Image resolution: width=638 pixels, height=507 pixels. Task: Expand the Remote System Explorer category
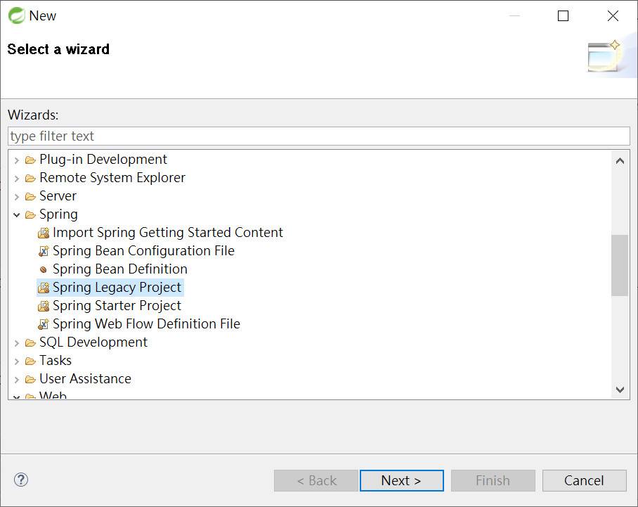(17, 179)
